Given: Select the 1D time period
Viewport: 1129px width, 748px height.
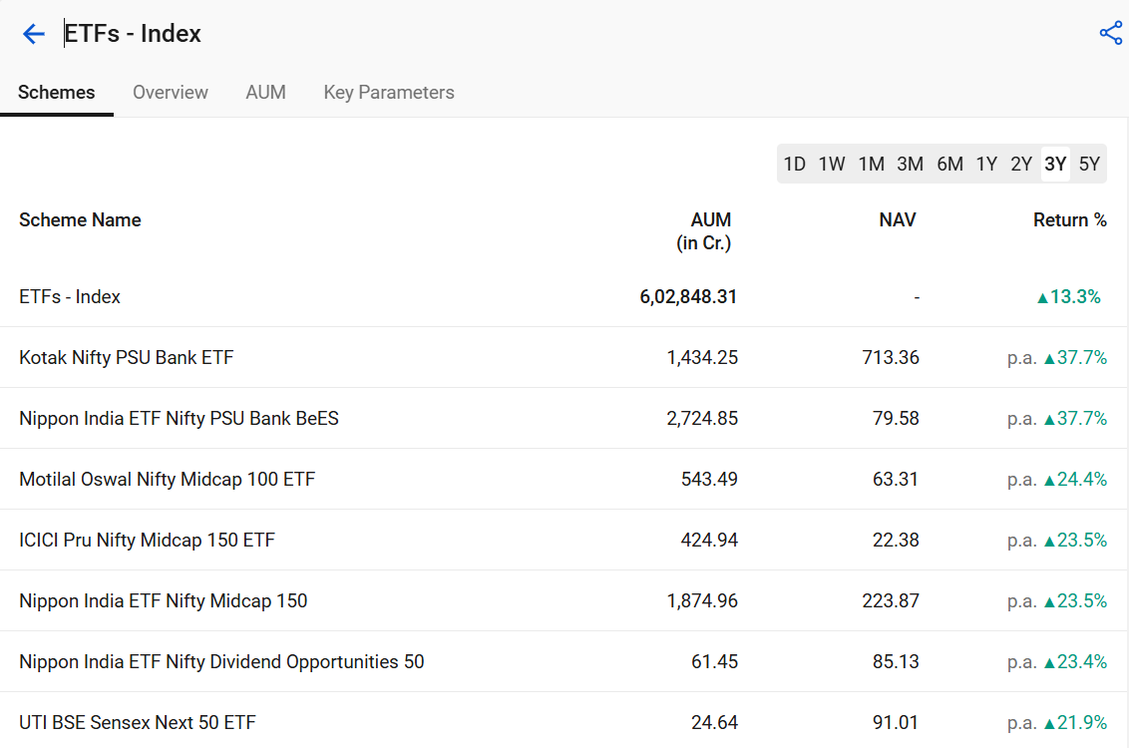Looking at the screenshot, I should pos(795,163).
